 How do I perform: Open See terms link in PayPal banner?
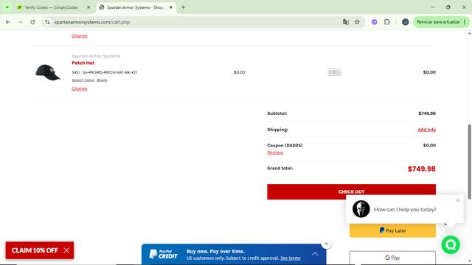(290, 258)
